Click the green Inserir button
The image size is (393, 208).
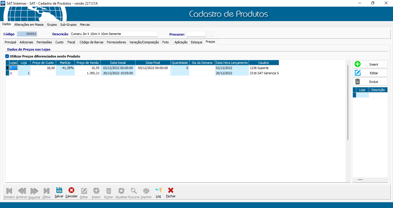[x=370, y=64]
